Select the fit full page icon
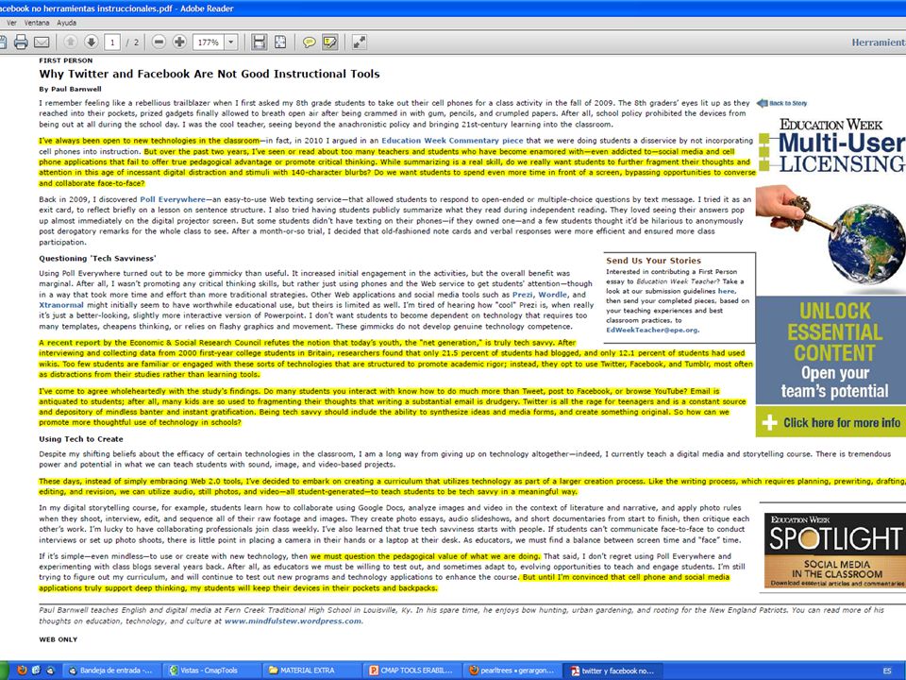This screenshot has width=906, height=680. click(280, 42)
